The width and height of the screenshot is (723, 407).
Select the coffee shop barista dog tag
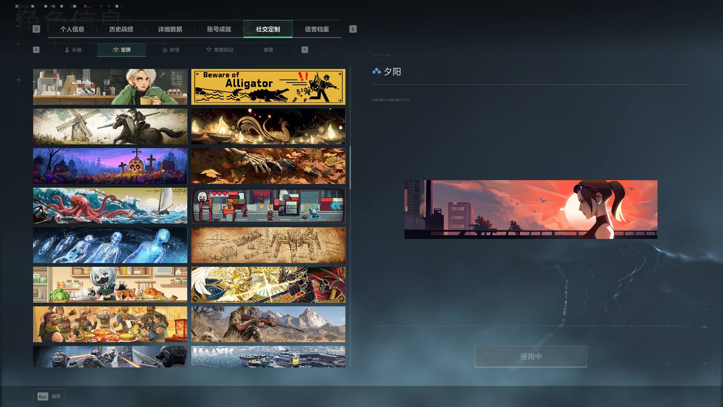pyautogui.click(x=110, y=87)
